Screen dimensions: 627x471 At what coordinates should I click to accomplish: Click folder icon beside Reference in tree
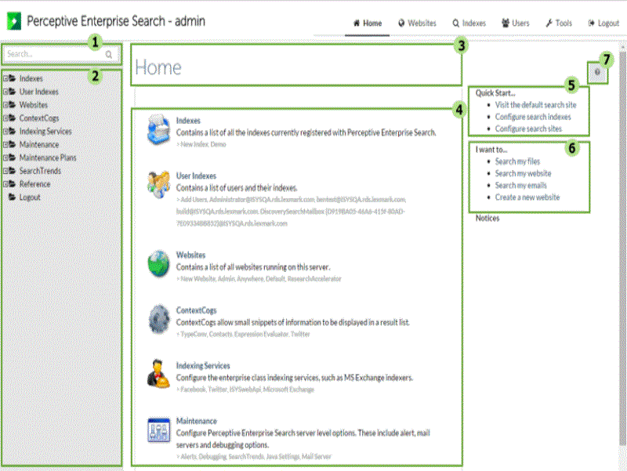(13, 184)
